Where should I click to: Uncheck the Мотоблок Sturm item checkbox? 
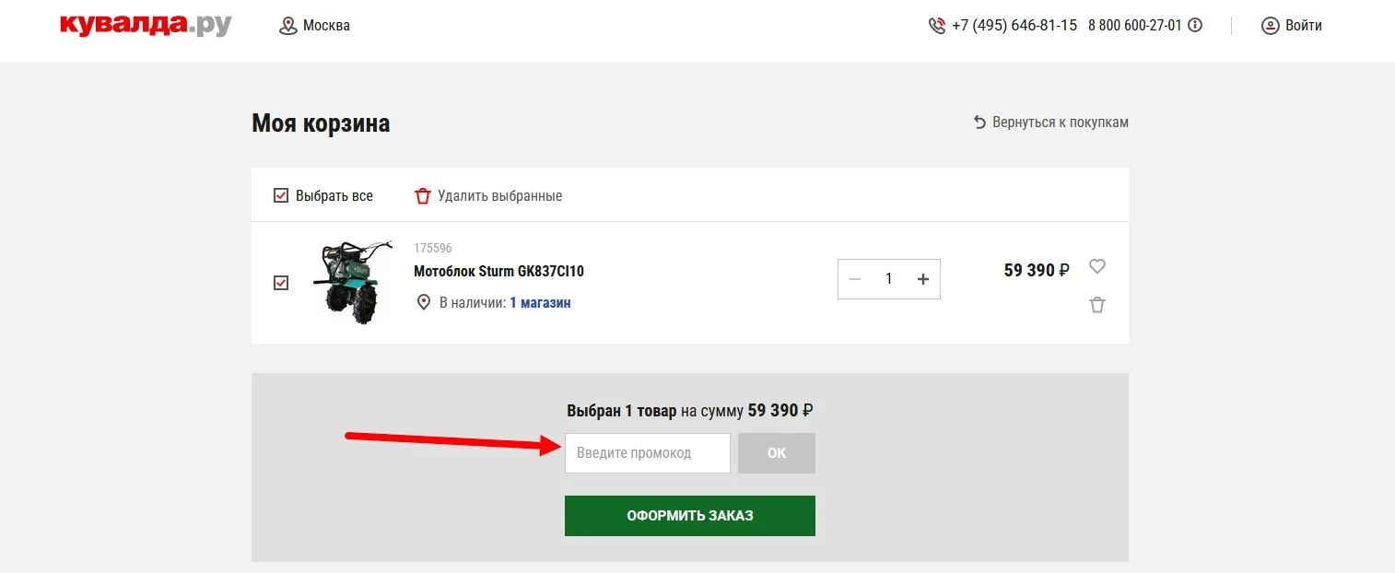(281, 283)
